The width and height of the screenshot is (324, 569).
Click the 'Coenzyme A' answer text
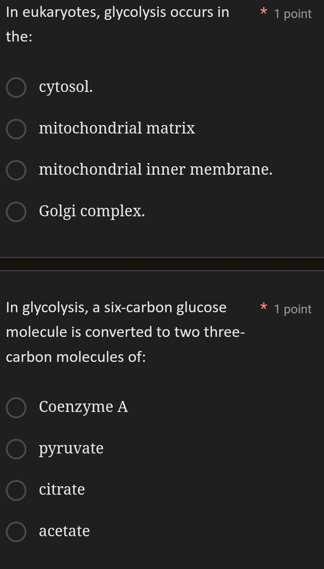click(x=83, y=407)
